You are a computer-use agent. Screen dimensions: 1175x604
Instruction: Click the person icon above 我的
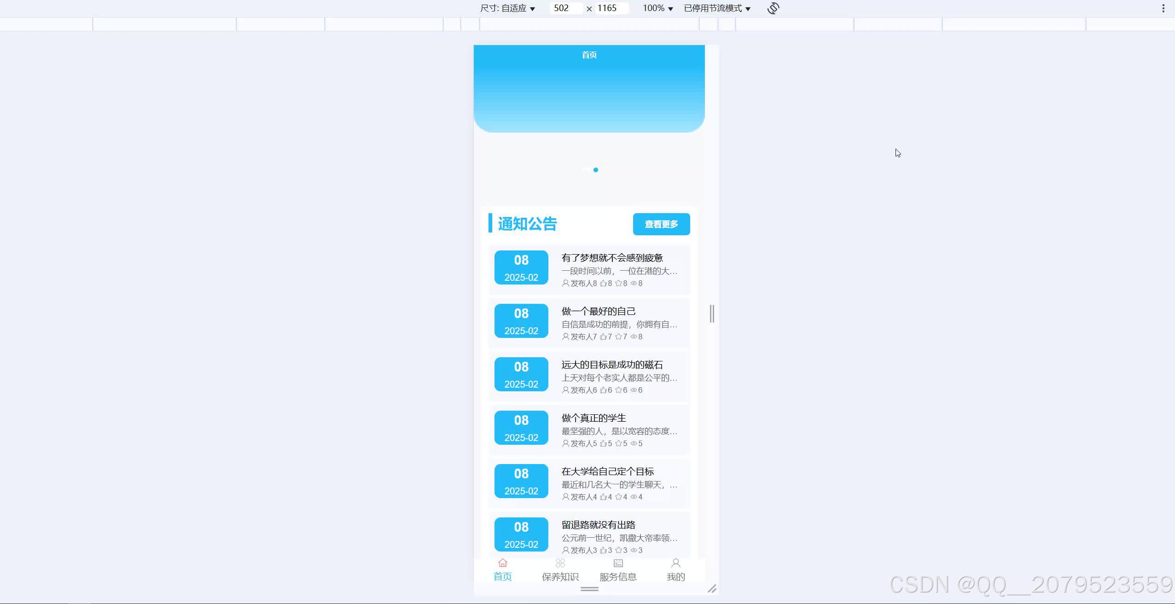675,563
